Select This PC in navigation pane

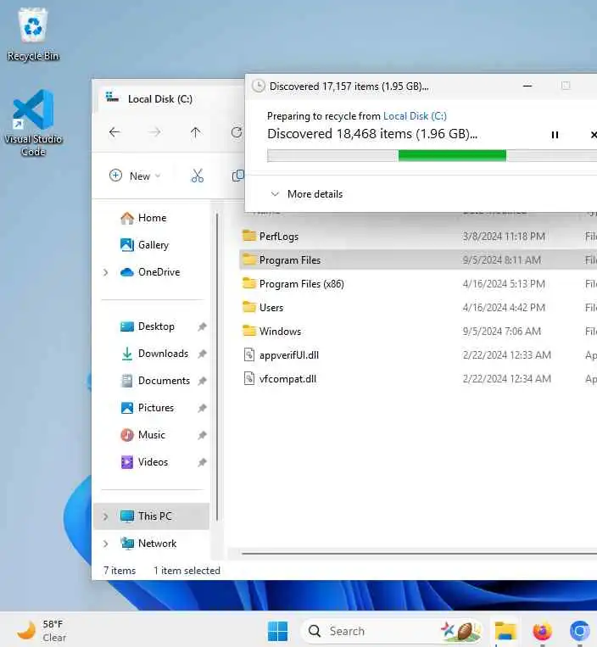tap(151, 516)
